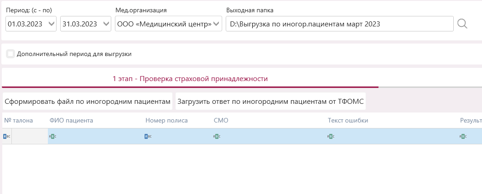This screenshot has width=482, height=194.
Task: Click the СМО column header
Action: [221, 121]
